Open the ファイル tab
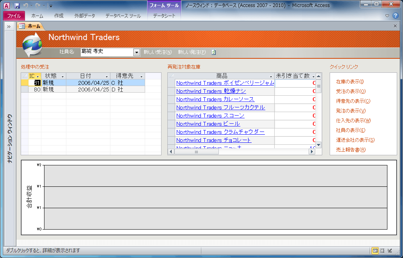403x258 pixels. (x=14, y=16)
